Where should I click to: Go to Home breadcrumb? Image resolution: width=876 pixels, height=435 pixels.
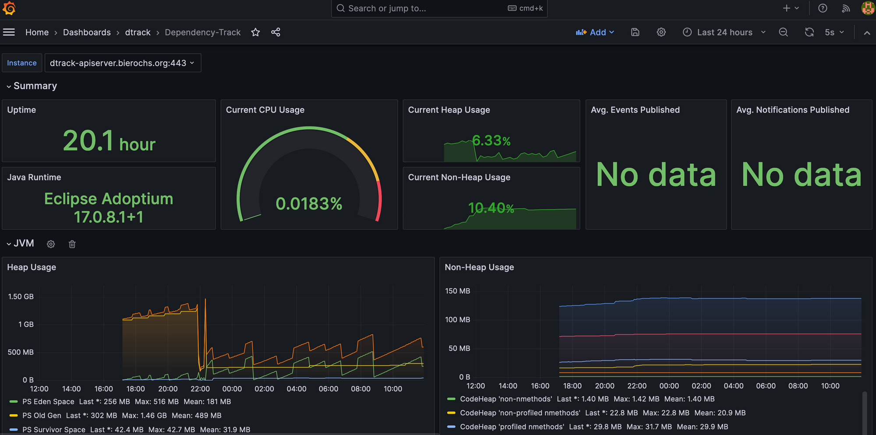pyautogui.click(x=37, y=32)
